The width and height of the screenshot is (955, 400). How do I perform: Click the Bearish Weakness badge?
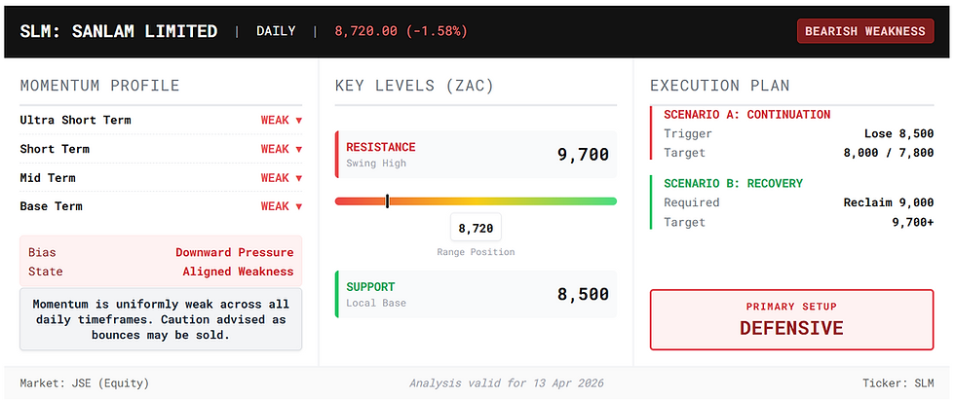click(x=865, y=31)
